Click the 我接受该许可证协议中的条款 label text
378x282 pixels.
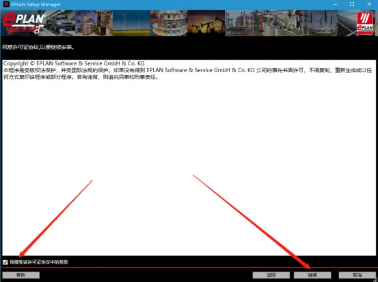[x=39, y=262]
